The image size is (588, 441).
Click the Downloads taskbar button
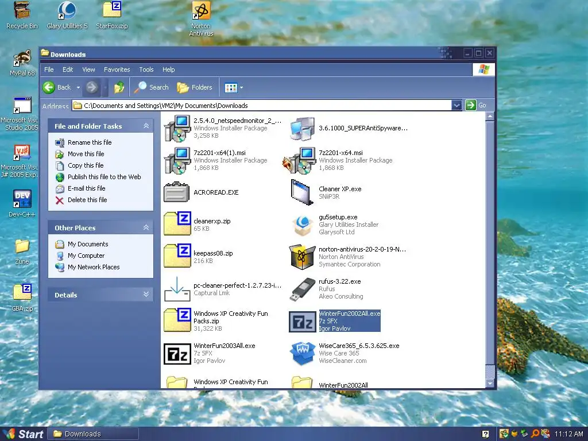[94, 434]
